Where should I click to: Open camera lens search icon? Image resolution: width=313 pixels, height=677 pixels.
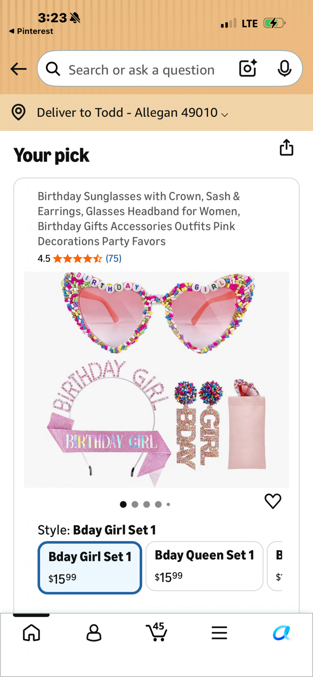pyautogui.click(x=248, y=68)
